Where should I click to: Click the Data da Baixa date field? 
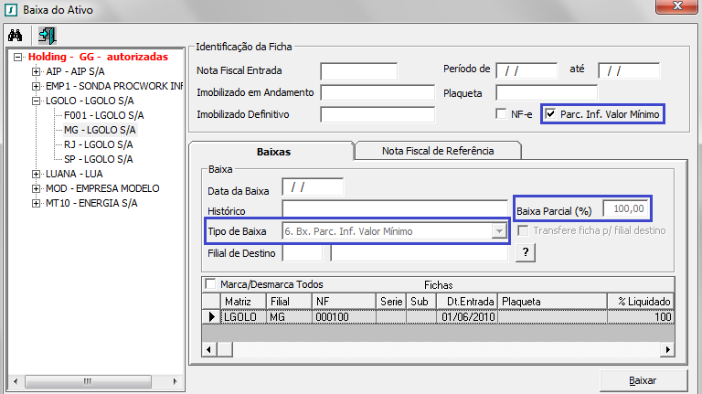click(x=312, y=187)
